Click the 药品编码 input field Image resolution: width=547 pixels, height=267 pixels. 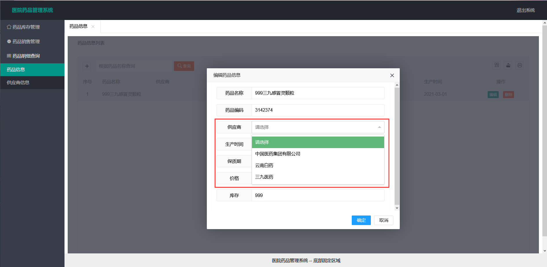(x=318, y=110)
